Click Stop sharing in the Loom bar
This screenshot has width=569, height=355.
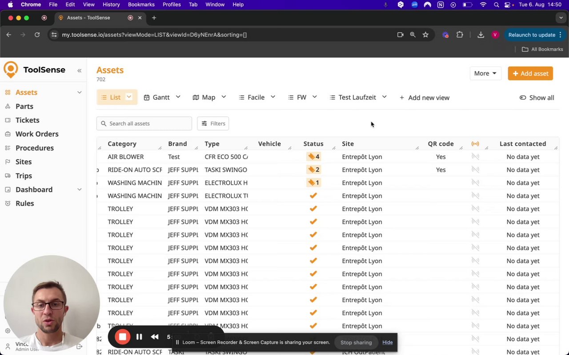pos(356,342)
